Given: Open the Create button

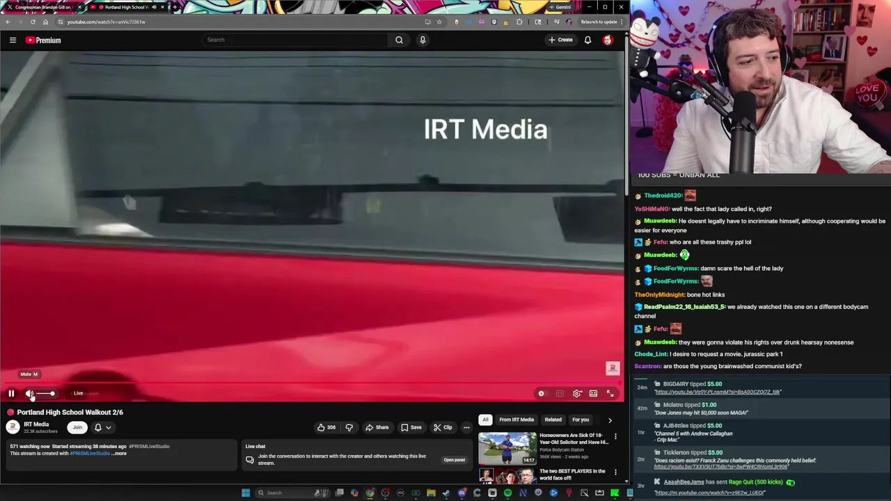Looking at the screenshot, I should click(x=560, y=40).
